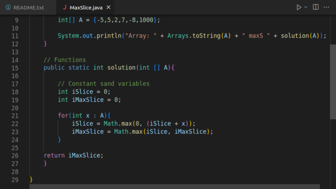Run the Java file with the play button
The height and width of the screenshot is (189, 336).
tap(299, 7)
